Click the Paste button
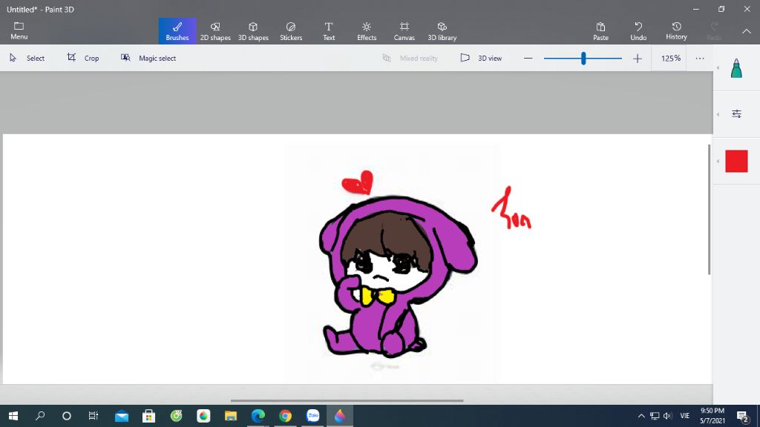The width and height of the screenshot is (760, 427). pos(600,31)
